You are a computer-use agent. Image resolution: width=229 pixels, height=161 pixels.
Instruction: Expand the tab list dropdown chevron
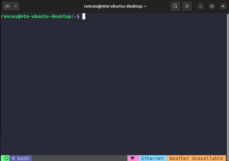click(16, 6)
